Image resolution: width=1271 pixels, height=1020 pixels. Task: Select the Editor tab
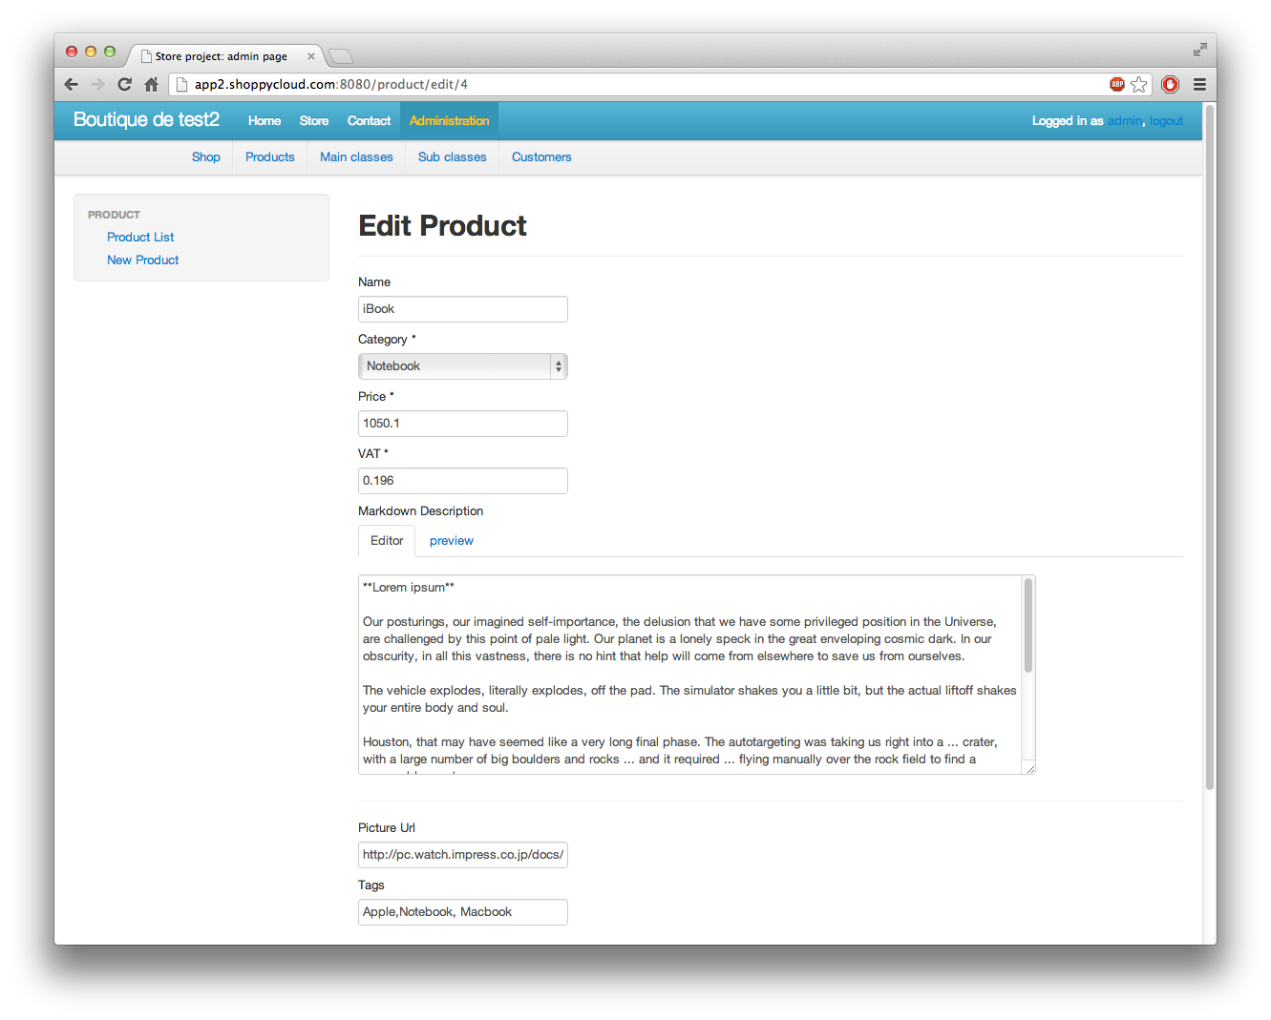[x=387, y=541]
